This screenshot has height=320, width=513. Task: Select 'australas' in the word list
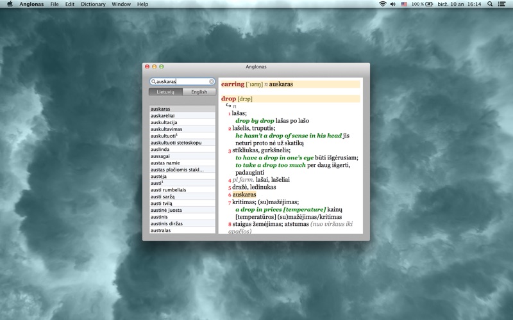click(182, 230)
